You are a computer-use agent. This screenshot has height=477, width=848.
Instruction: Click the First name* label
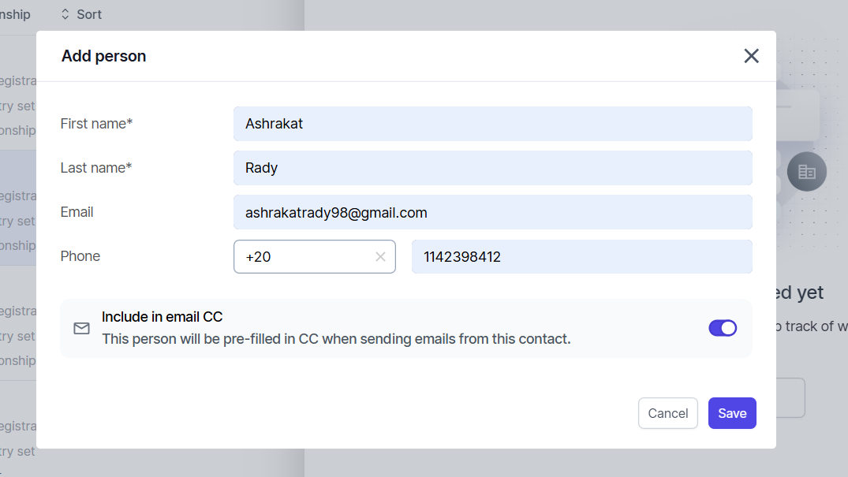click(x=96, y=124)
